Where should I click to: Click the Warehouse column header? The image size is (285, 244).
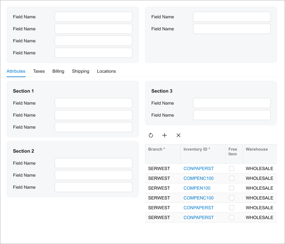(x=257, y=149)
